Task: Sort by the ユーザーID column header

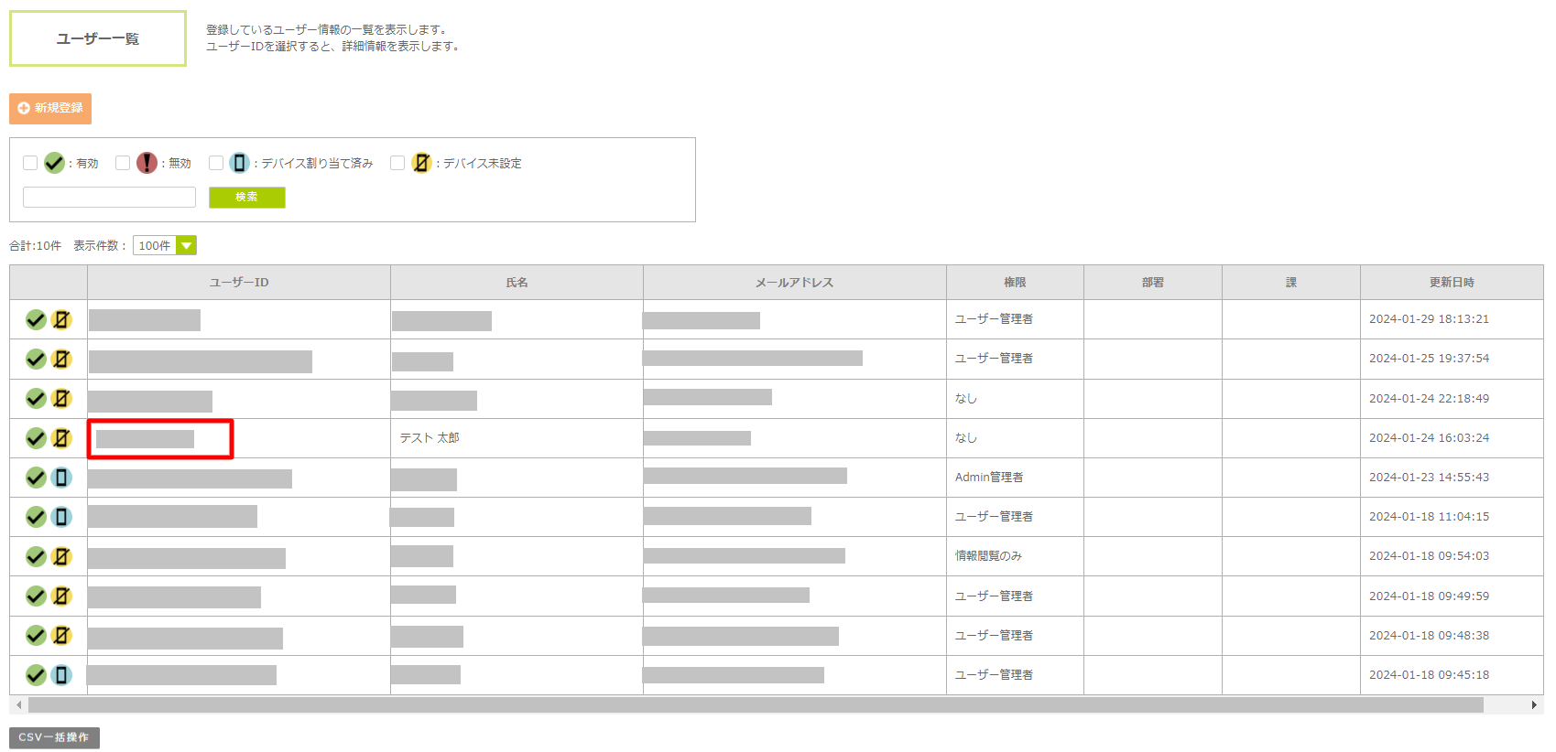Action: [x=239, y=283]
